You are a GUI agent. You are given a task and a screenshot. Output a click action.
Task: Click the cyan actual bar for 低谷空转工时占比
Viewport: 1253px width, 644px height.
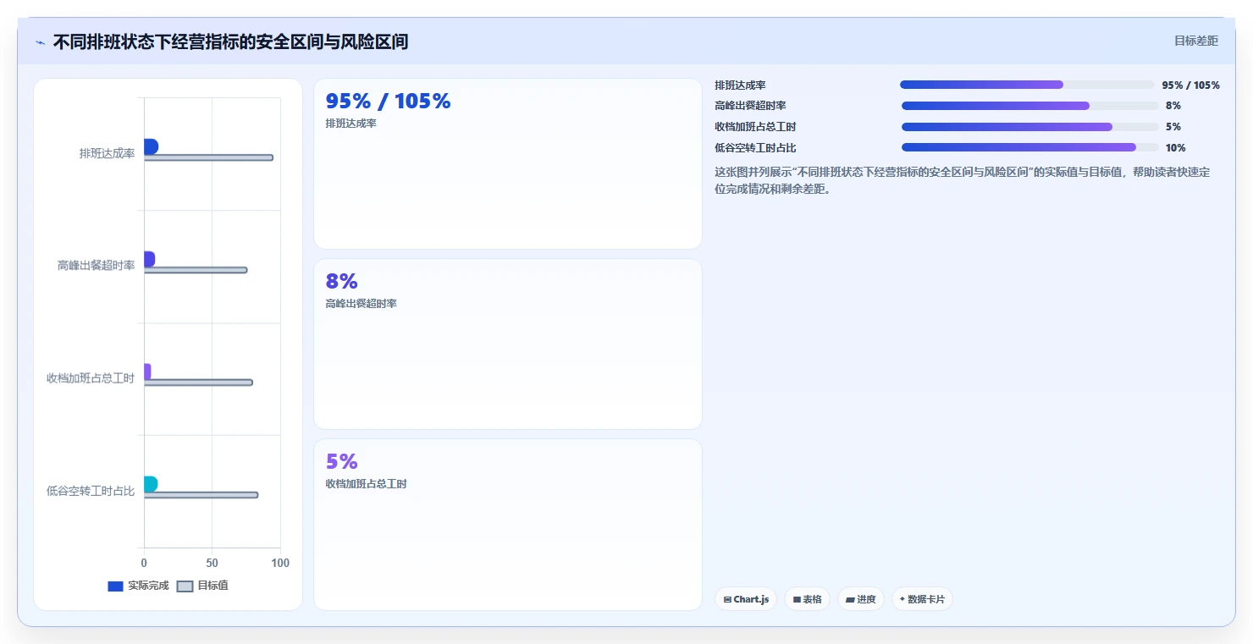151,484
